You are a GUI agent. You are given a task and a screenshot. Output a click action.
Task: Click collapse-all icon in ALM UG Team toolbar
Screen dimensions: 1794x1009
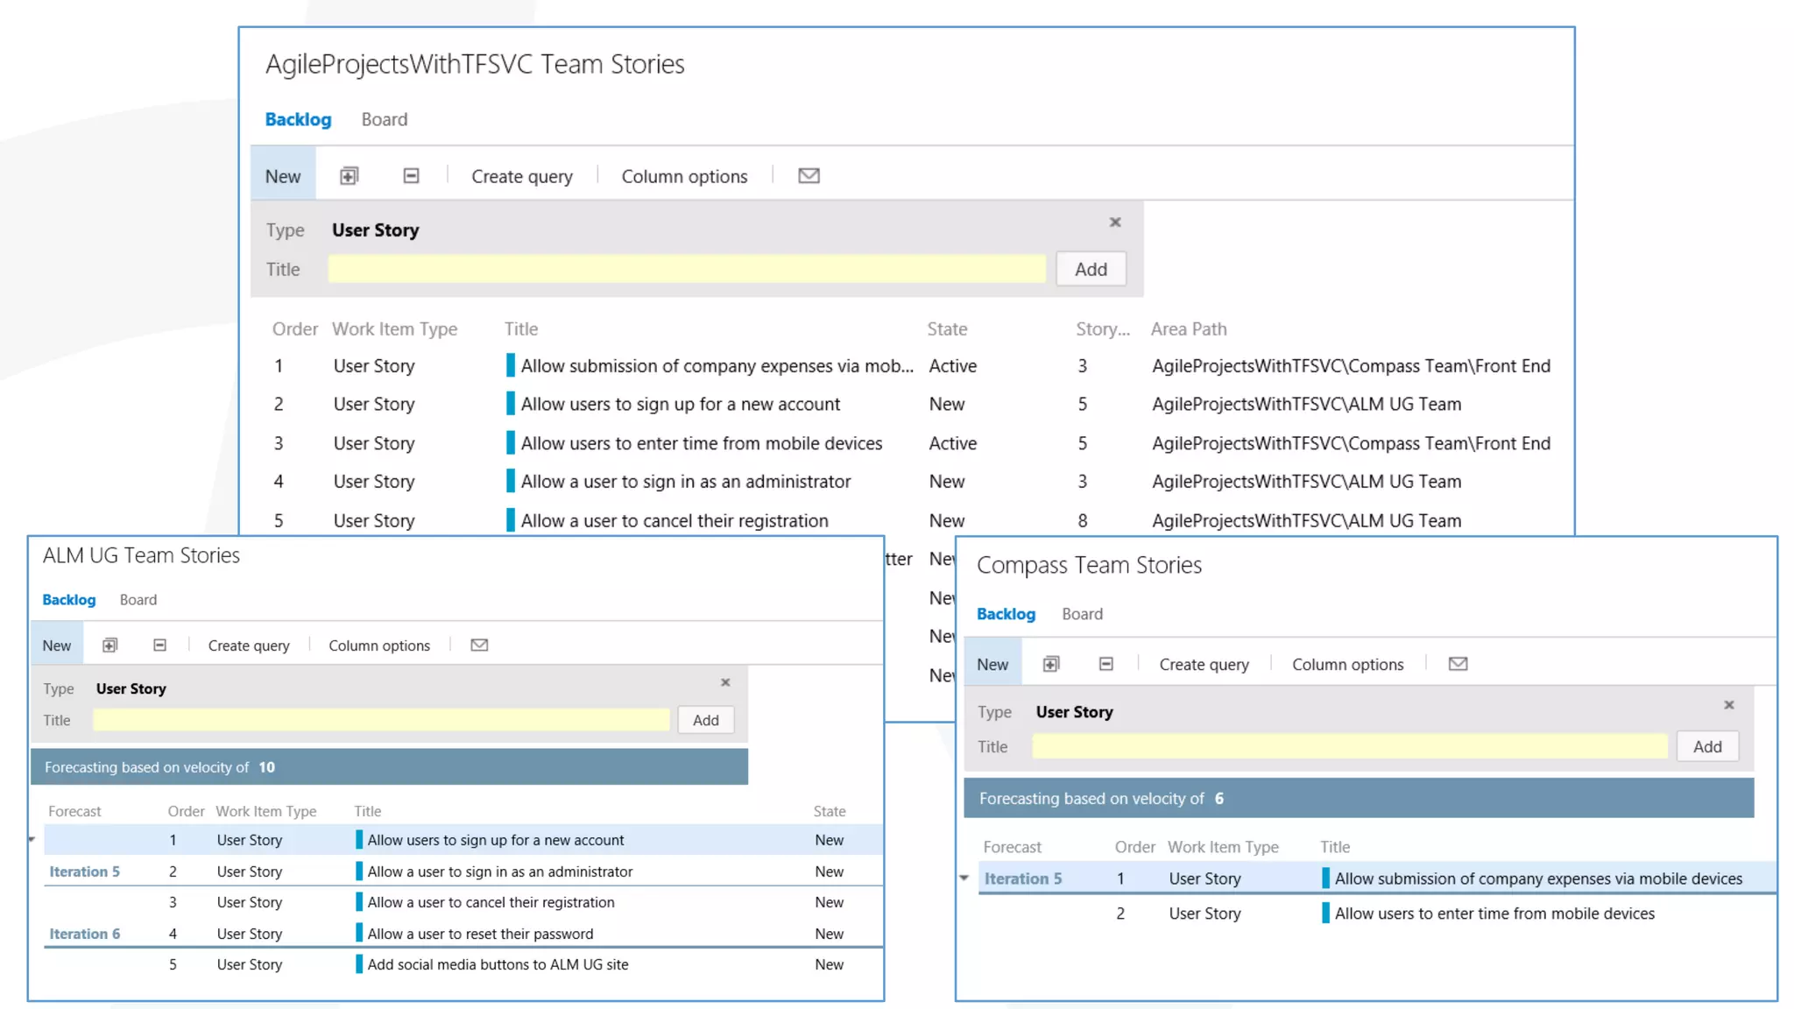[159, 646]
